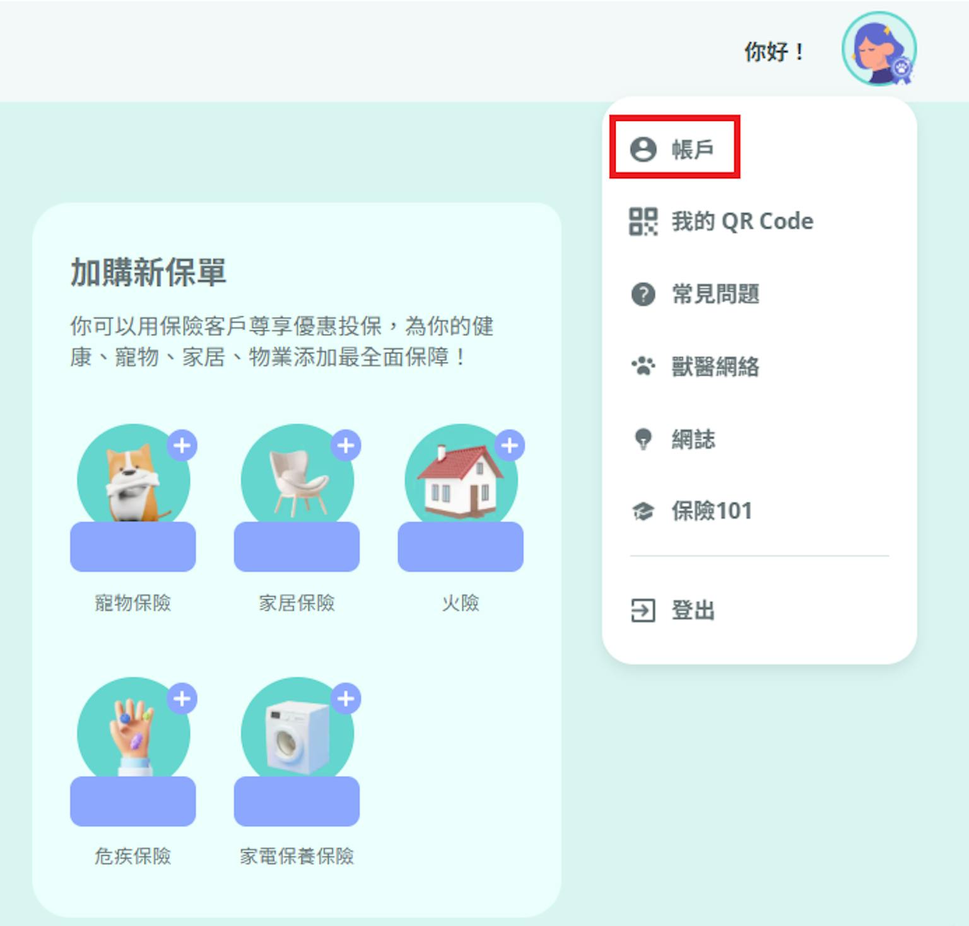This screenshot has height=926, width=969.
Task: Add critical illness insurance plus icon
Action: click(x=182, y=698)
